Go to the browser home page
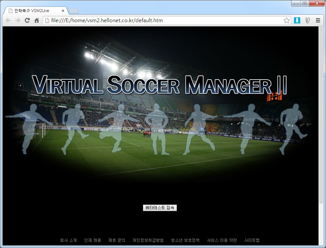 pyautogui.click(x=37, y=21)
